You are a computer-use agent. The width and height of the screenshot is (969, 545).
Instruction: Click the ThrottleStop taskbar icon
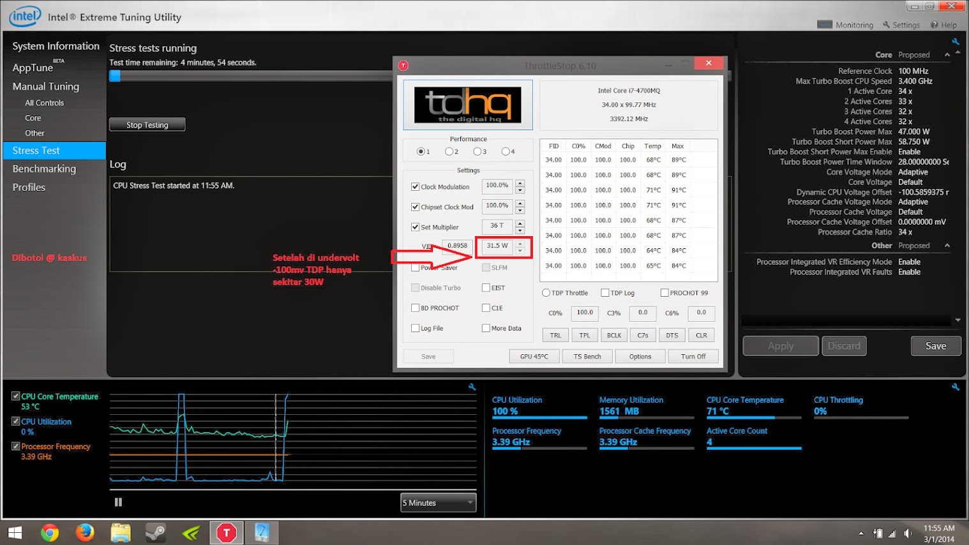[227, 532]
